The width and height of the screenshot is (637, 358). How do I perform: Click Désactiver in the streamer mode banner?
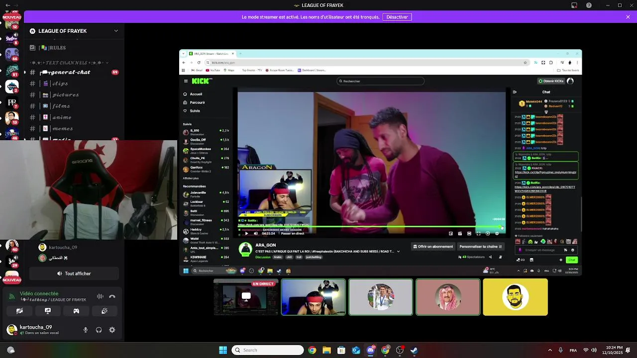[397, 17]
